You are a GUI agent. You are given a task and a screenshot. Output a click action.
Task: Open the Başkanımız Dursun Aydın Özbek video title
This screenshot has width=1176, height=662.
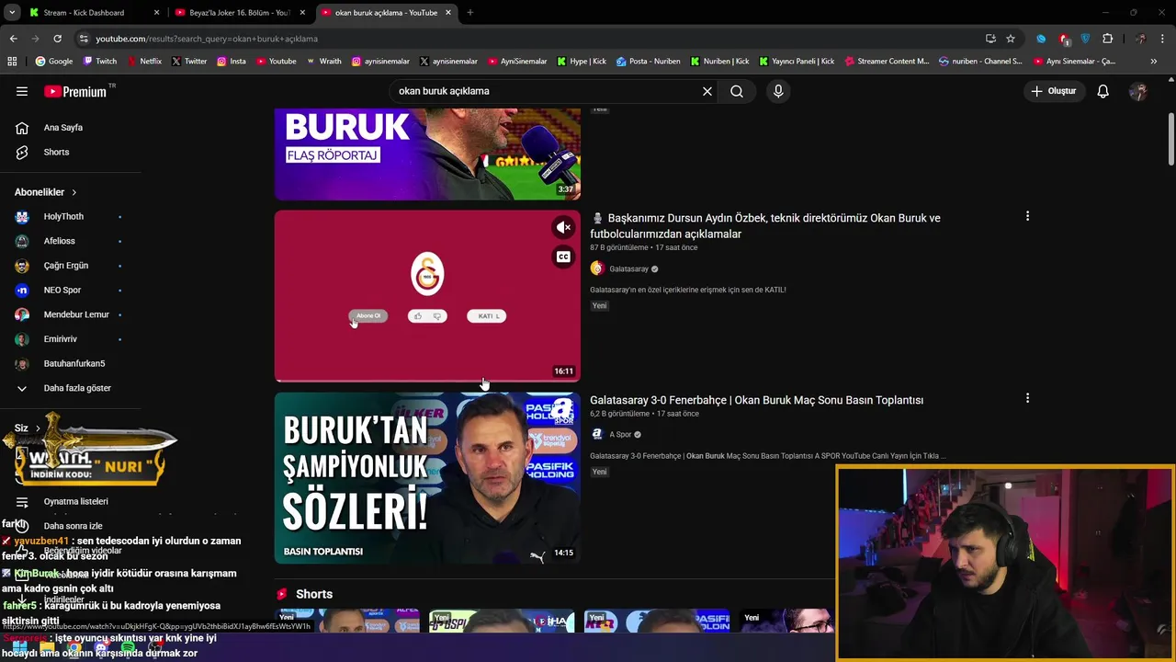(x=765, y=226)
